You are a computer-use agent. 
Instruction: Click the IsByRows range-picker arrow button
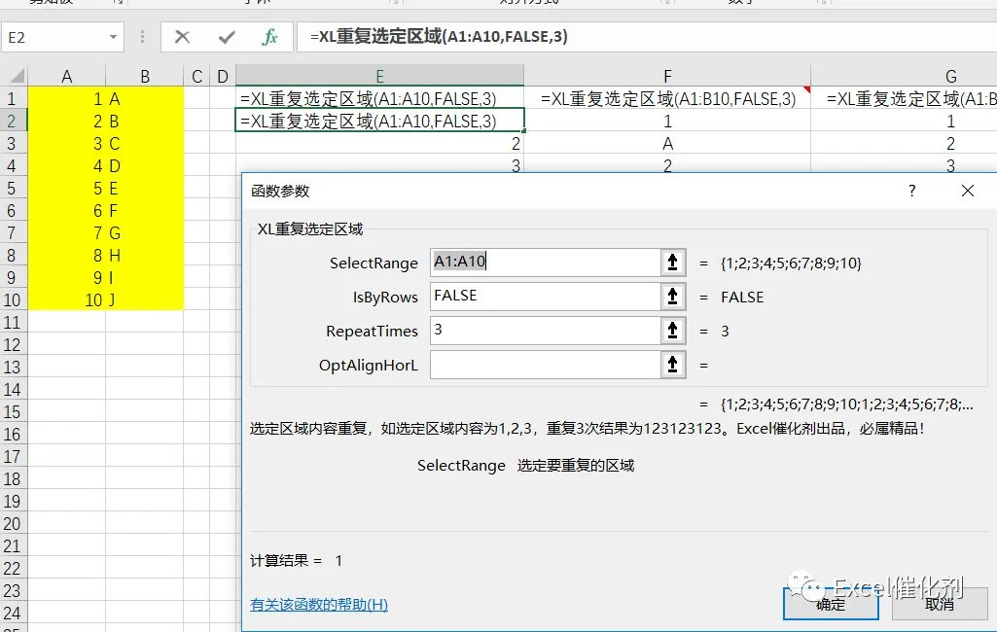[673, 297]
